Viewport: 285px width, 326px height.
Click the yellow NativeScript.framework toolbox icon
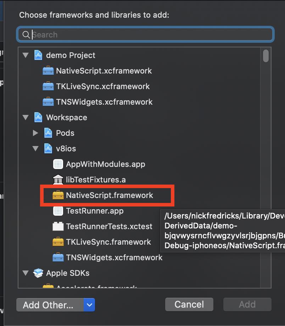pos(58,195)
